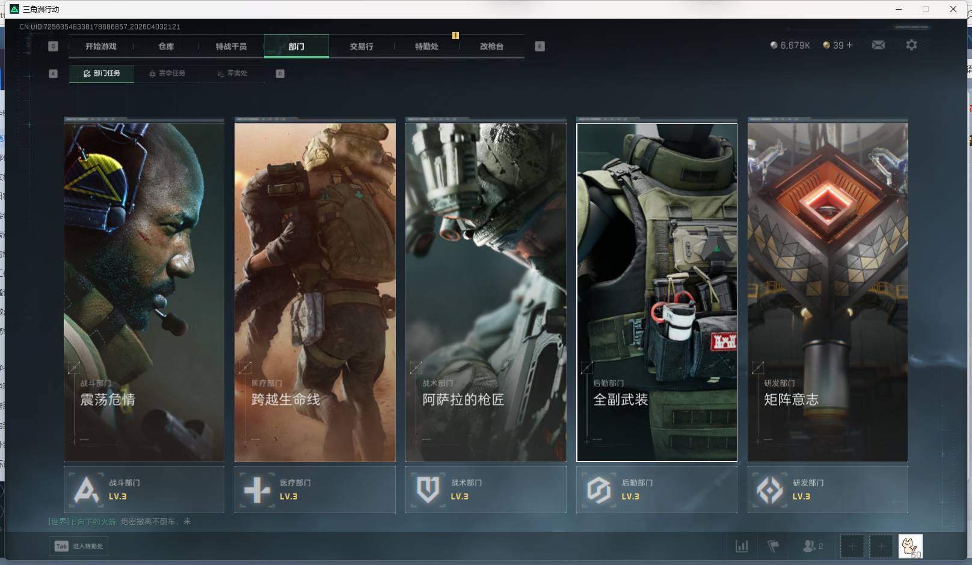The height and width of the screenshot is (565, 972).
Task: Click the 战术部门 shield icon
Action: click(x=428, y=490)
